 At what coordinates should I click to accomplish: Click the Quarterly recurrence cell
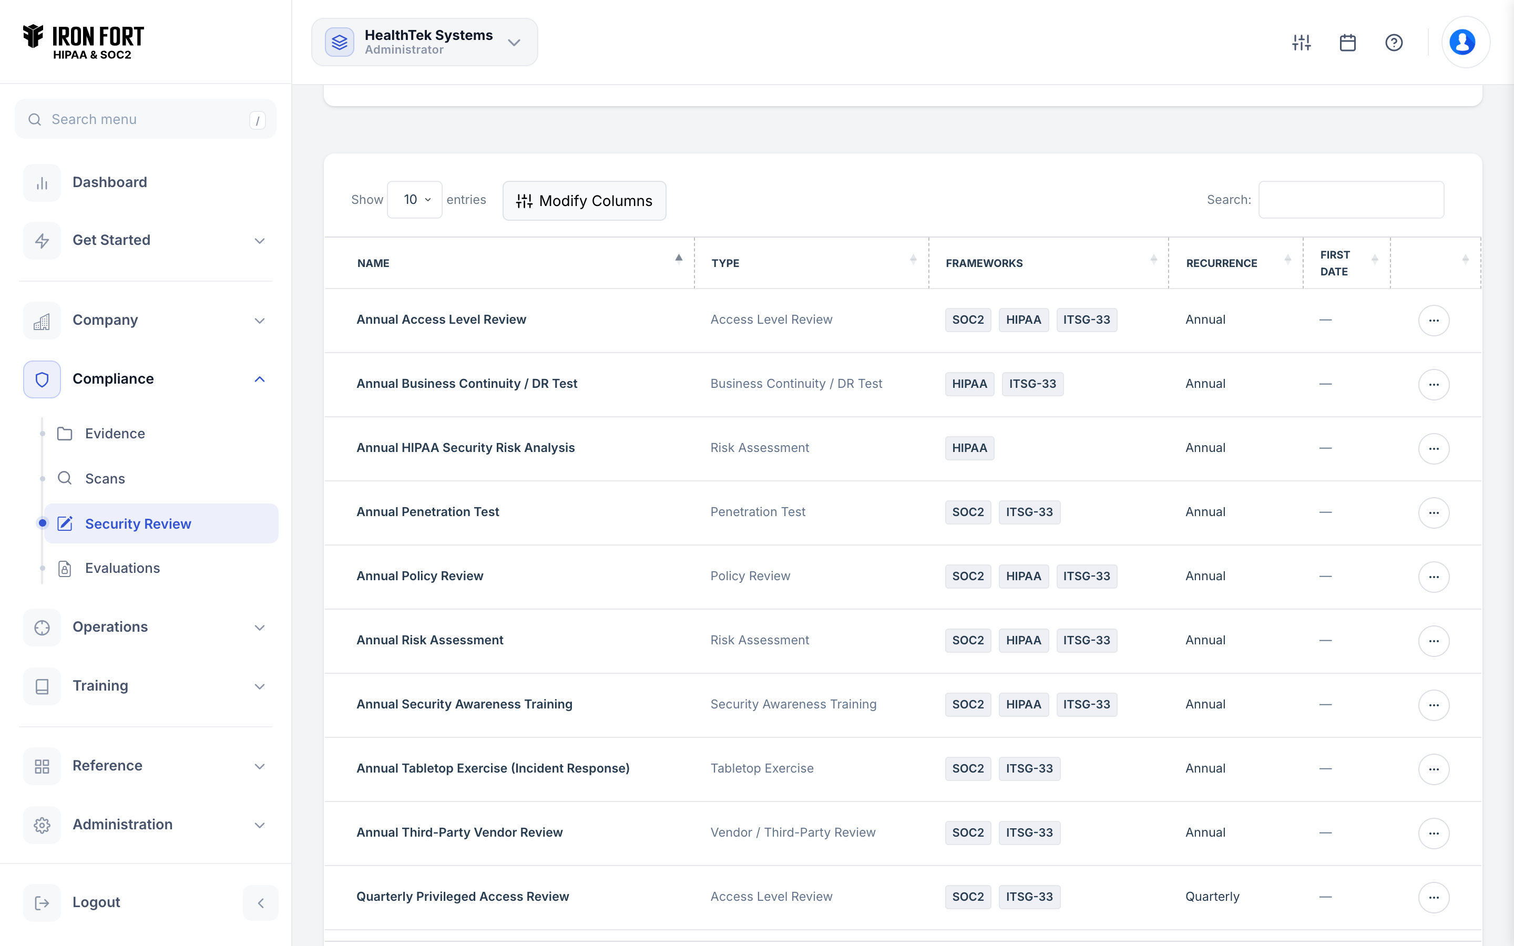tap(1212, 897)
